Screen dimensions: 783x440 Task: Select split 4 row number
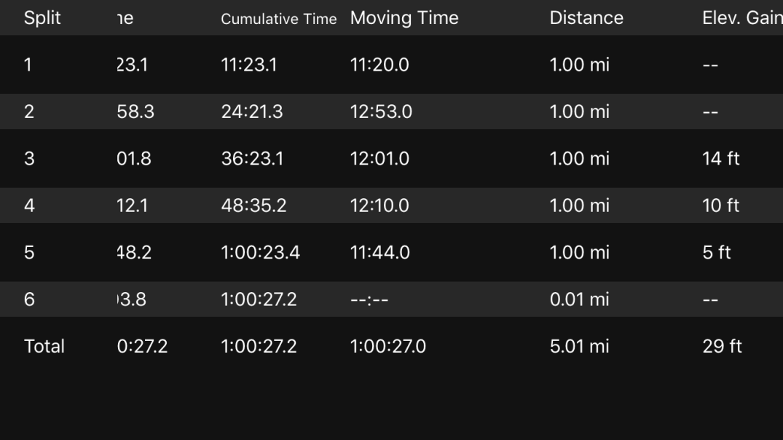[x=29, y=205]
